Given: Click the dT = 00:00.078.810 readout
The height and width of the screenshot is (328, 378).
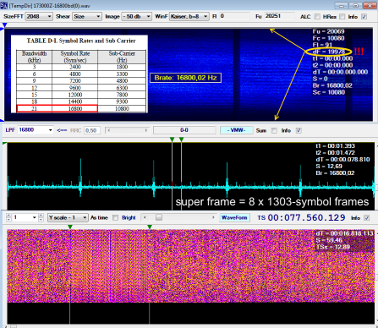Looking at the screenshot, I should [342, 160].
